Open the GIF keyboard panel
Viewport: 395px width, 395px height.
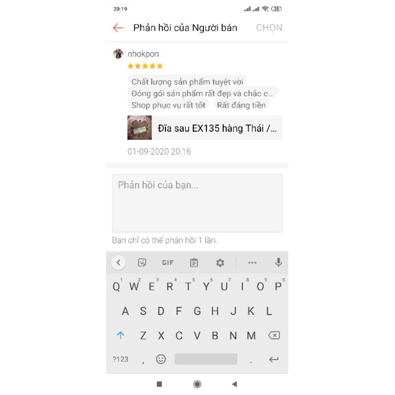click(x=168, y=263)
